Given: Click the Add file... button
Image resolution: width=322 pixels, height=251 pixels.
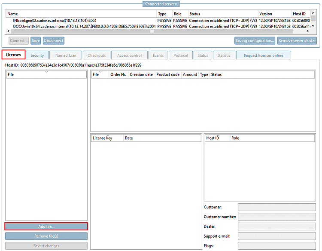Looking at the screenshot, I should tap(46, 227).
